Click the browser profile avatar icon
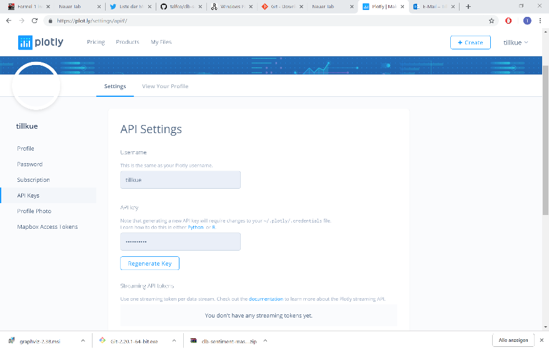Screen dimensions: 549x350 coord(526,20)
